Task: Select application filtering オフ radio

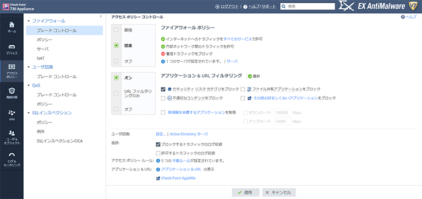Action: click(116, 109)
